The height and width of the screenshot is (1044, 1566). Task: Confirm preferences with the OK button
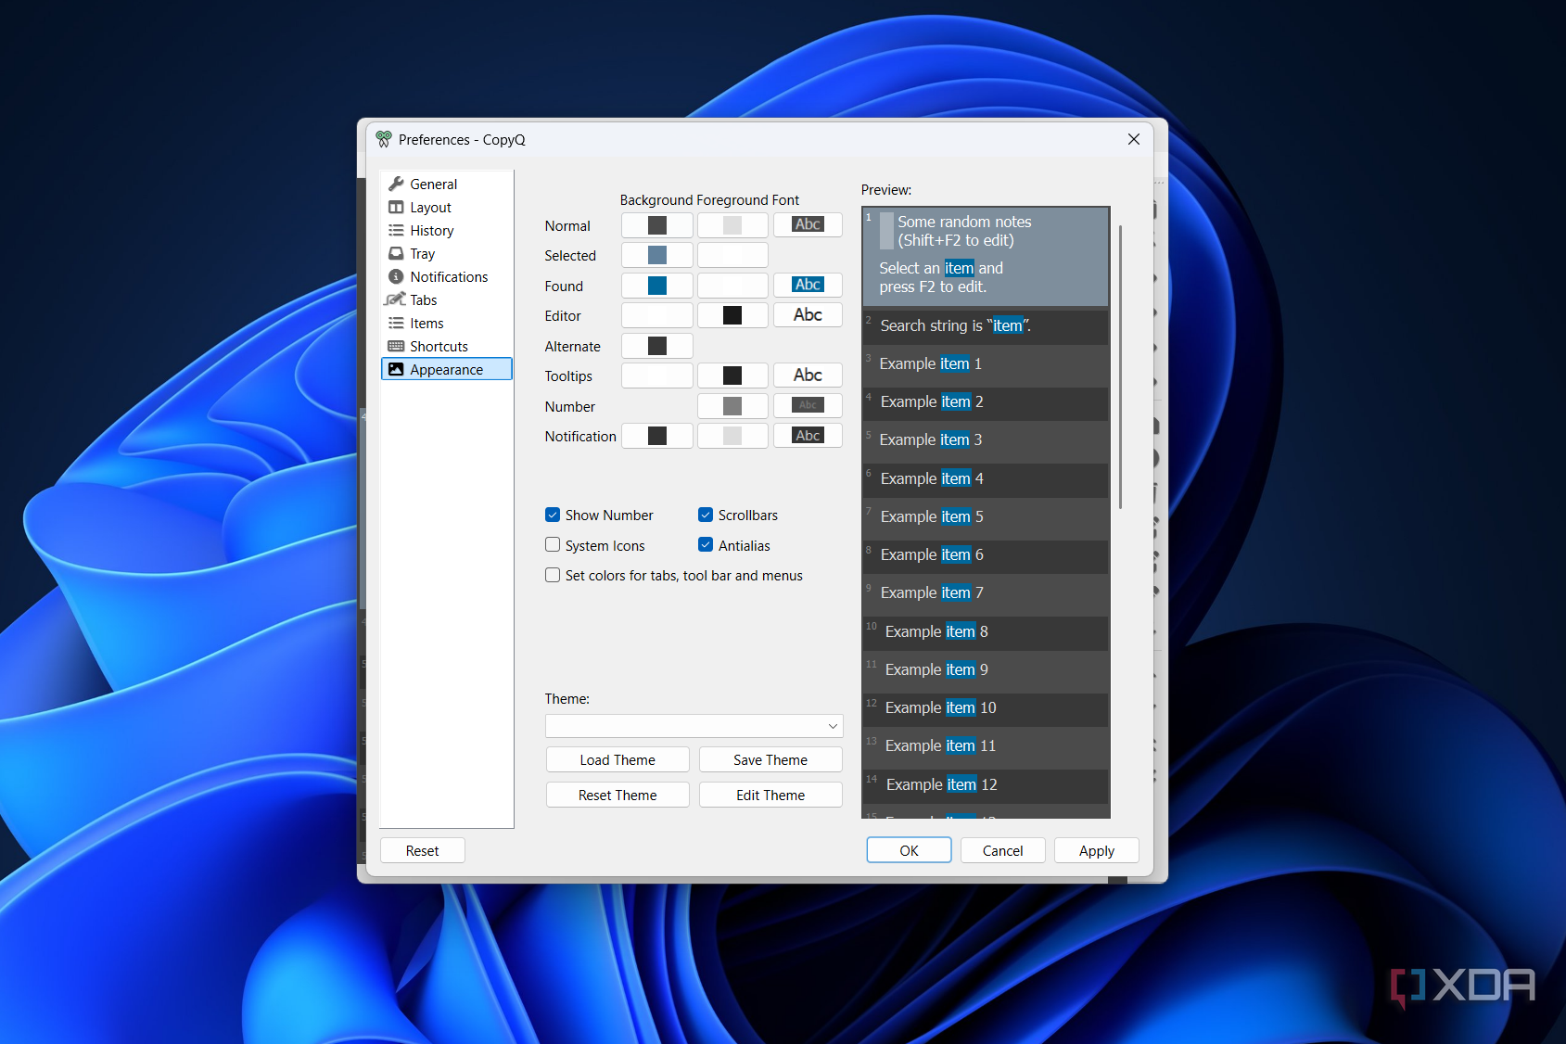tap(909, 850)
